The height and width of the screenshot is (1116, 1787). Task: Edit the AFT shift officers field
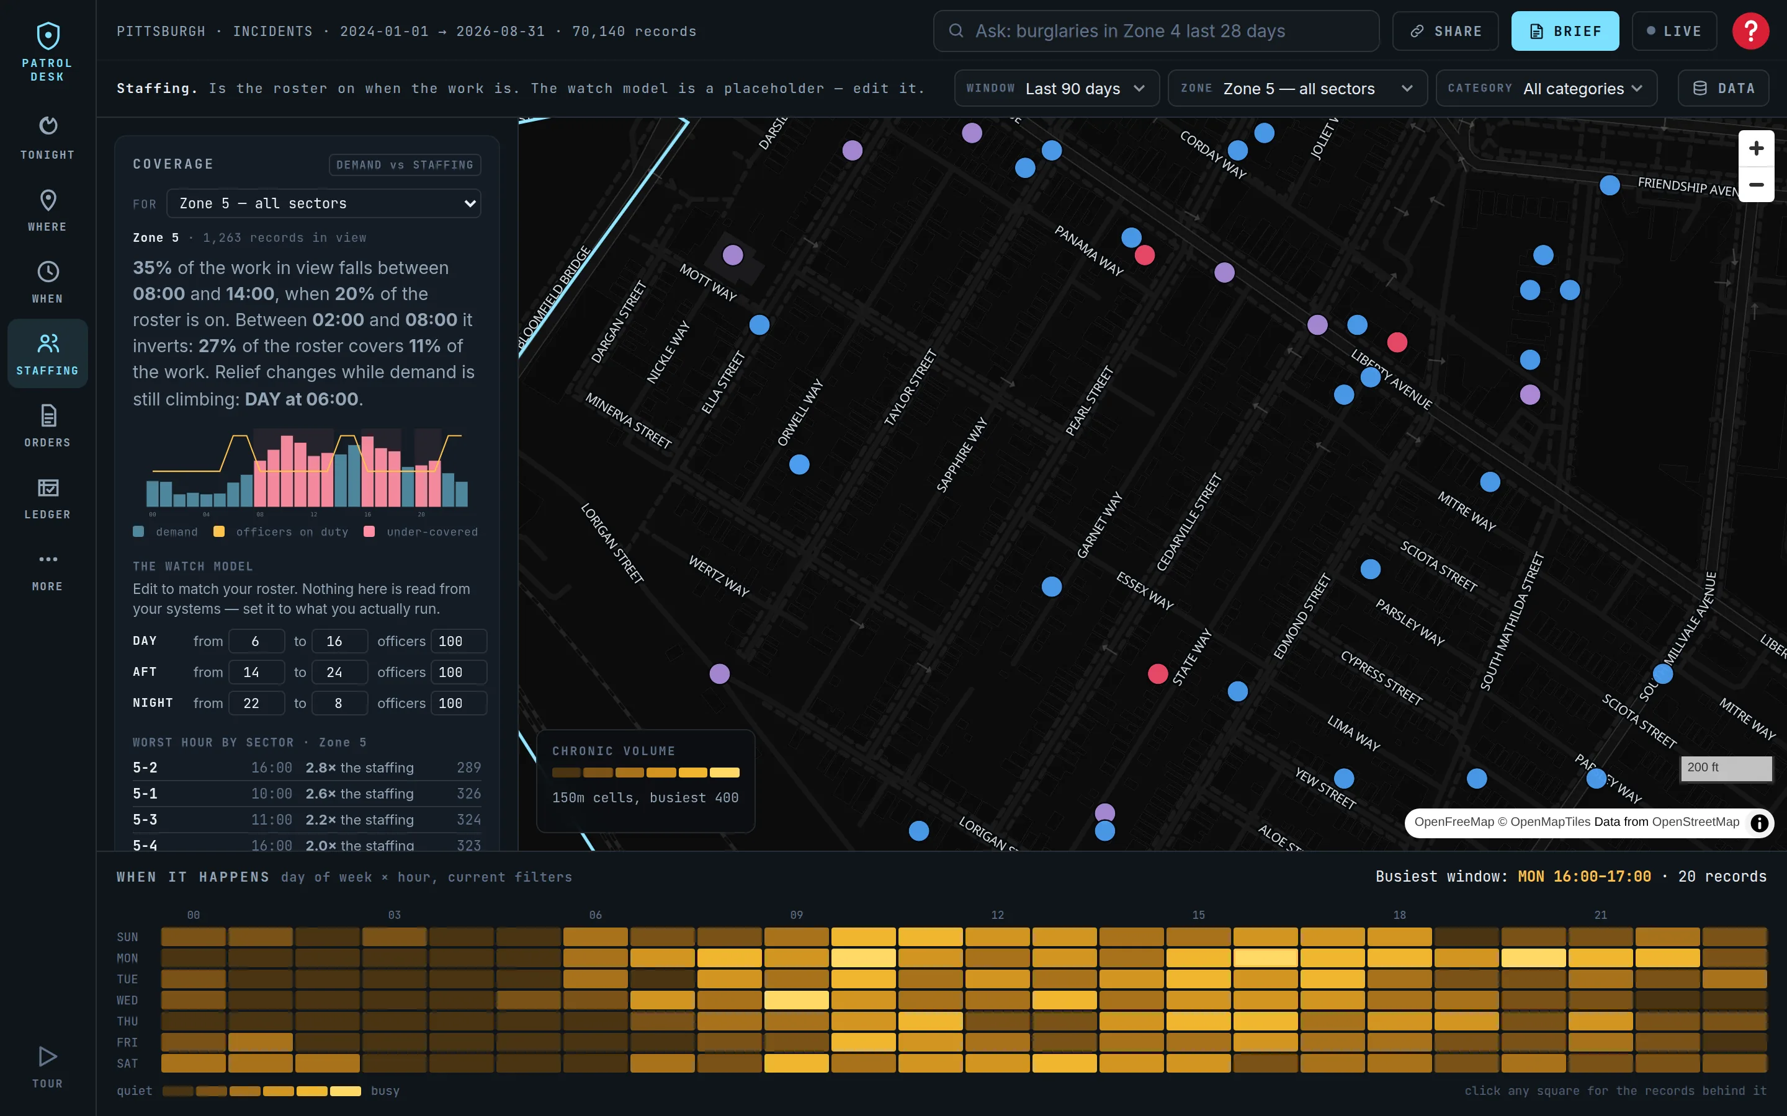[459, 673]
